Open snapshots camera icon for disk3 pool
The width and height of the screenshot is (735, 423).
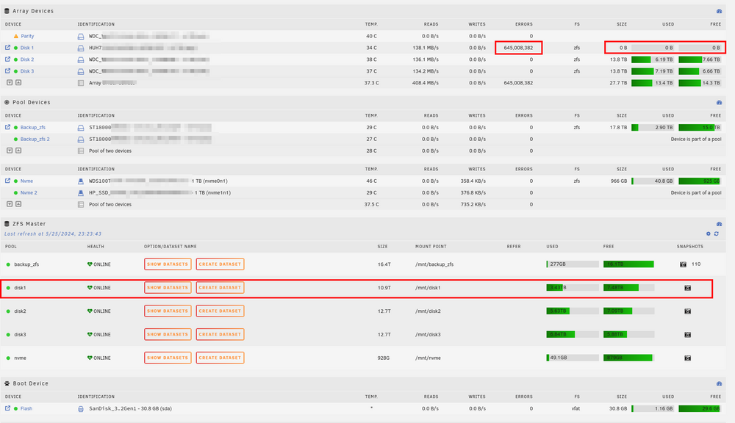click(x=688, y=334)
